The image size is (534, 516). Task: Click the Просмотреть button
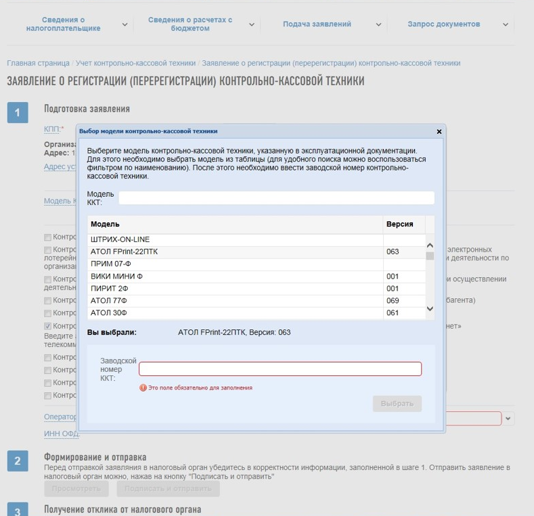(x=76, y=489)
